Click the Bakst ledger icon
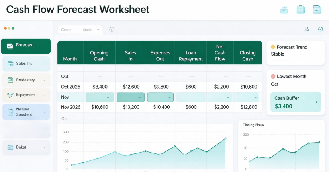The width and height of the screenshot is (329, 172). pyautogui.click(x=10, y=147)
